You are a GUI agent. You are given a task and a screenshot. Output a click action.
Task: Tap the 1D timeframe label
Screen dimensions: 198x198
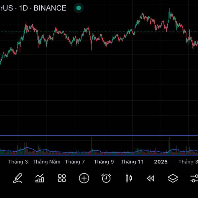coord(23,8)
